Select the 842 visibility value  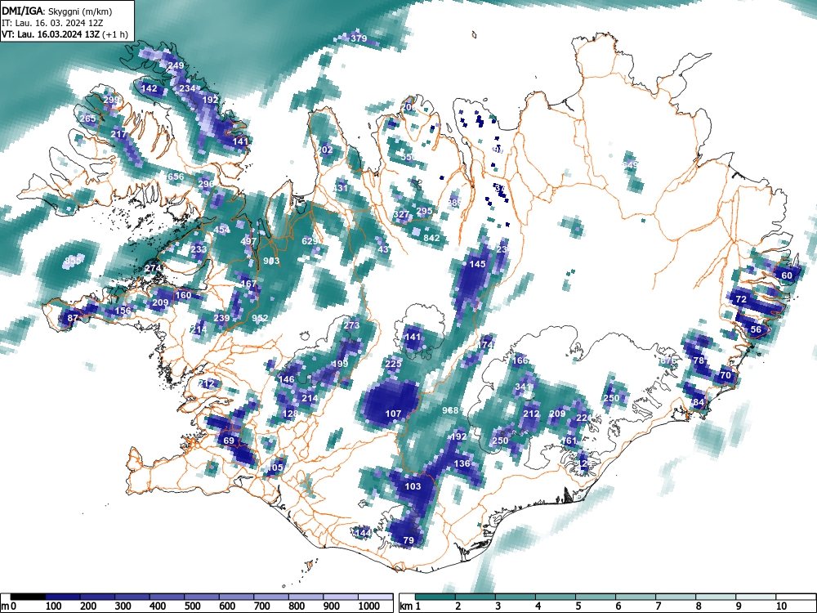tap(431, 238)
